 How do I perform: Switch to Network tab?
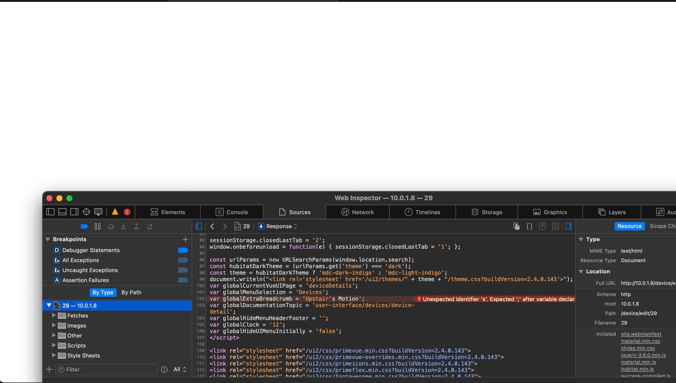point(358,212)
